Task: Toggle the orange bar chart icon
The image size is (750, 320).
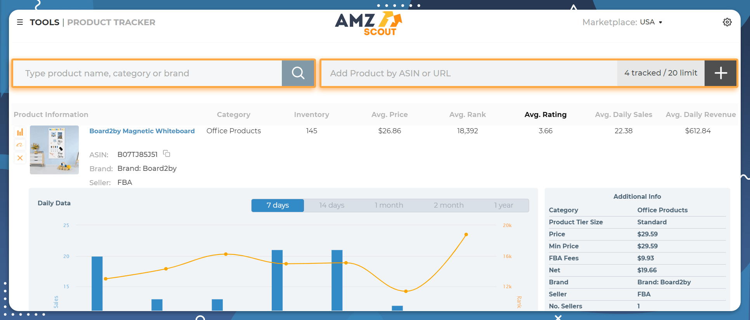Action: (20, 132)
